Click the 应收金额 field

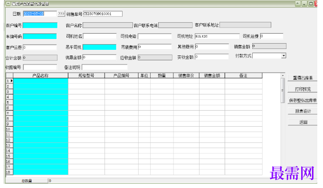[155, 57]
